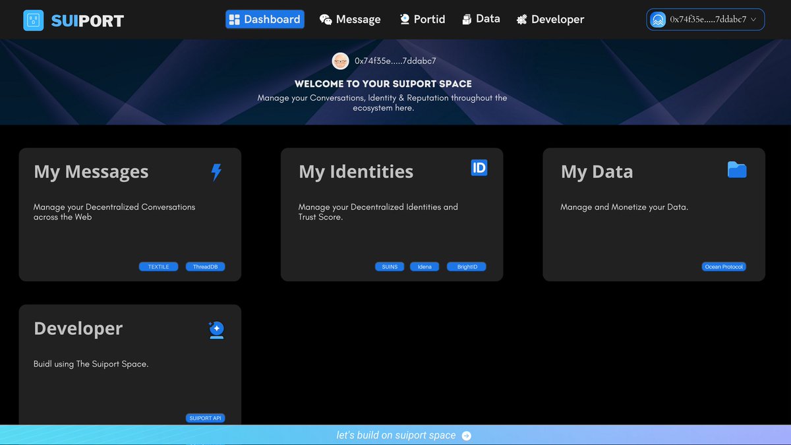Open the My Data card title
791x445 pixels.
[x=597, y=172]
